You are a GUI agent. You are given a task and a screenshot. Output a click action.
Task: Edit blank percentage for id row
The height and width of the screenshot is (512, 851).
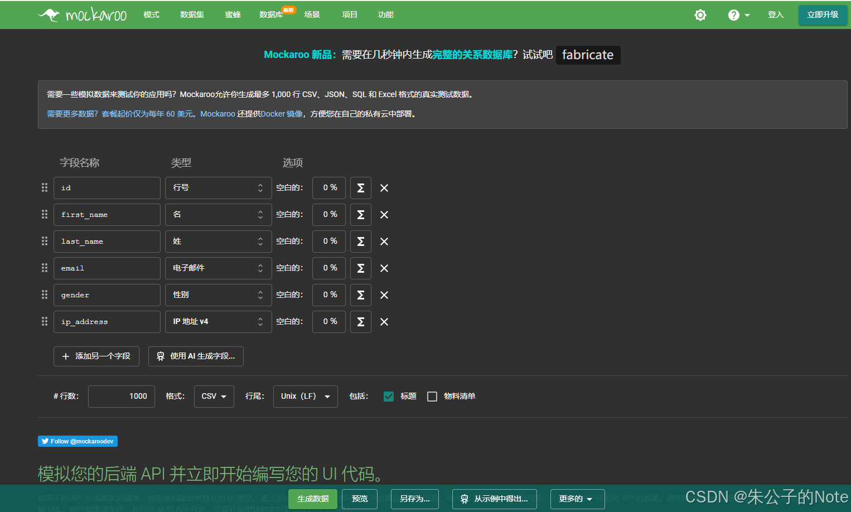point(329,188)
